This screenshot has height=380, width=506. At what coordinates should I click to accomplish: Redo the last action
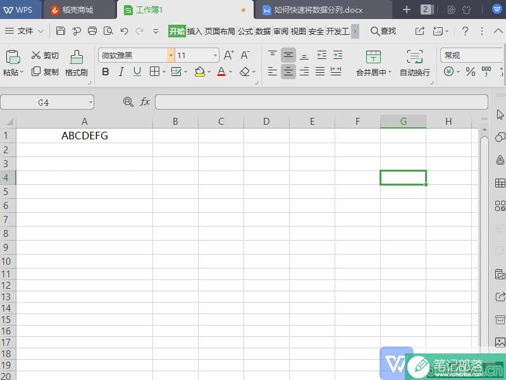(139, 31)
